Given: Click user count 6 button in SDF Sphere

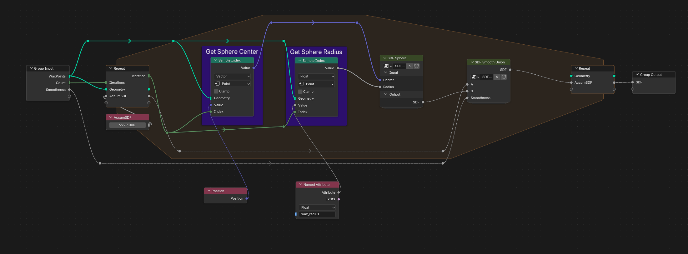Looking at the screenshot, I should tap(409, 66).
